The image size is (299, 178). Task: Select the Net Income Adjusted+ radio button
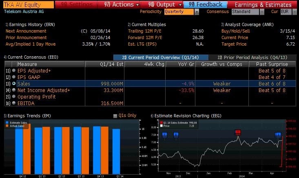tap(14, 90)
